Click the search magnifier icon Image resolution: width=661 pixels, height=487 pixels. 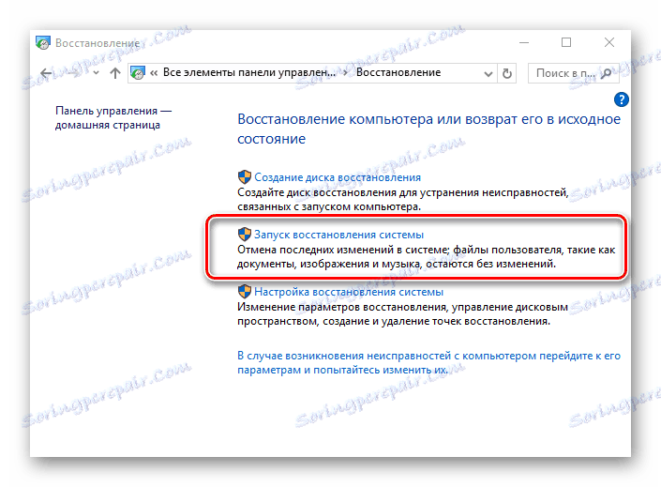tap(607, 73)
